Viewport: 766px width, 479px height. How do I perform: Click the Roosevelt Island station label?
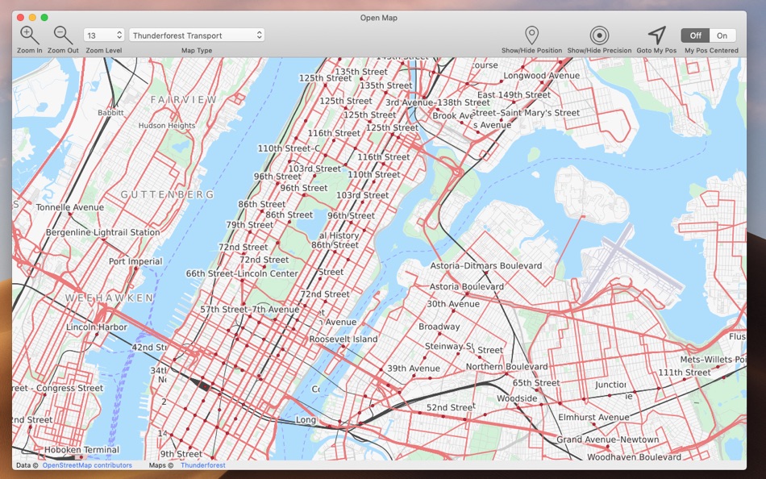tap(343, 339)
